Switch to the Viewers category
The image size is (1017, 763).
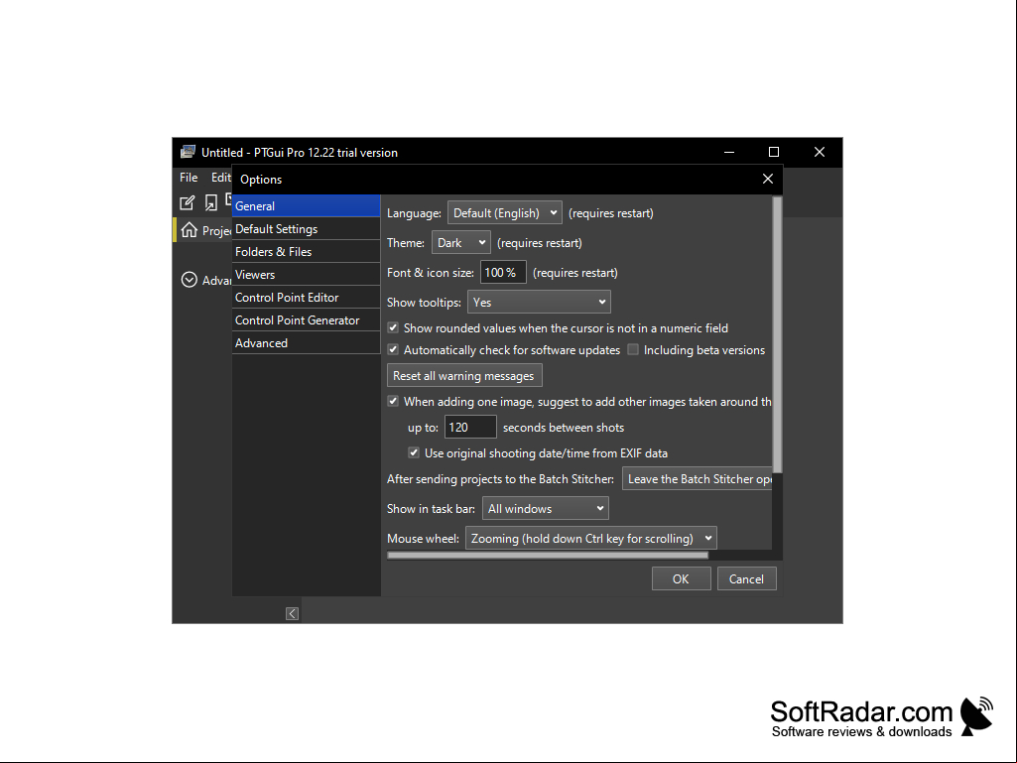(x=307, y=274)
